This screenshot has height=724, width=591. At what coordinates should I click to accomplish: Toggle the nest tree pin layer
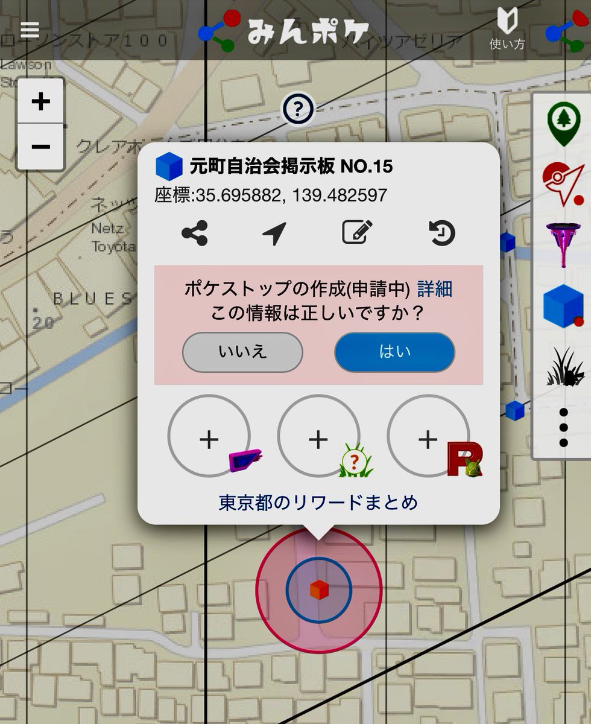pyautogui.click(x=564, y=124)
